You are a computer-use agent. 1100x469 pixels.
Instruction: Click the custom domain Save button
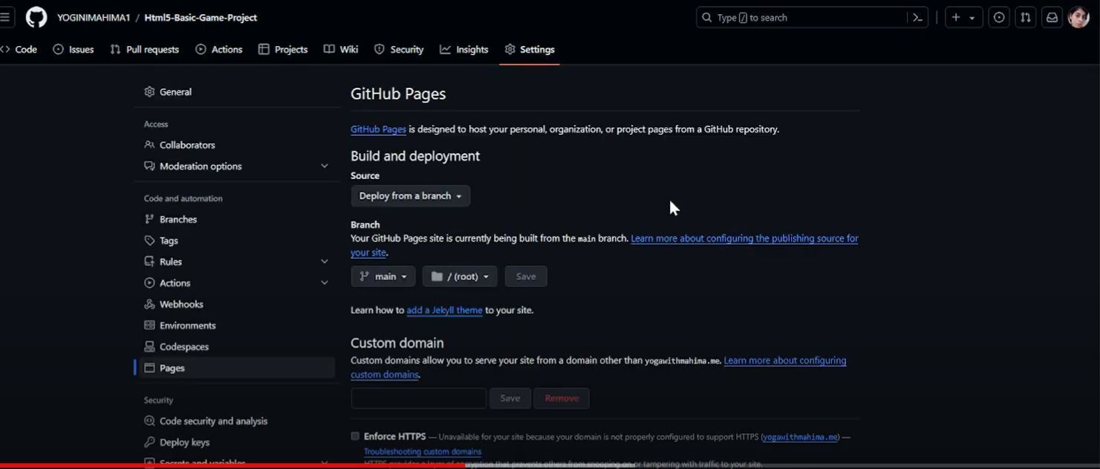(x=510, y=398)
